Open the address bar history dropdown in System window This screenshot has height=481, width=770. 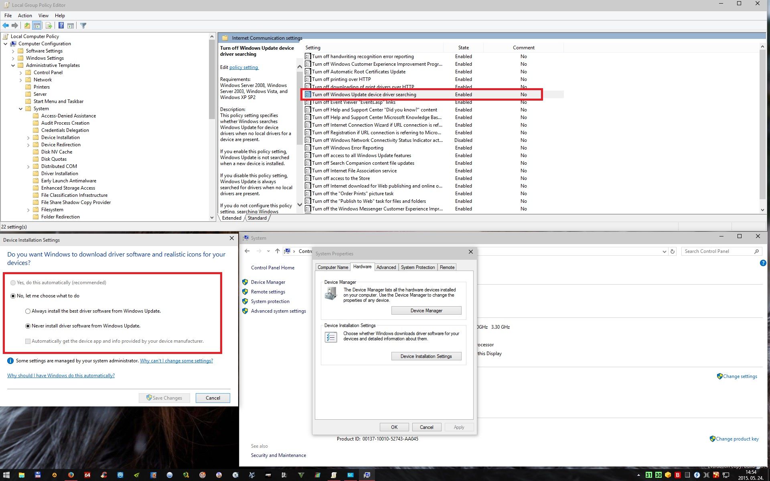(664, 251)
